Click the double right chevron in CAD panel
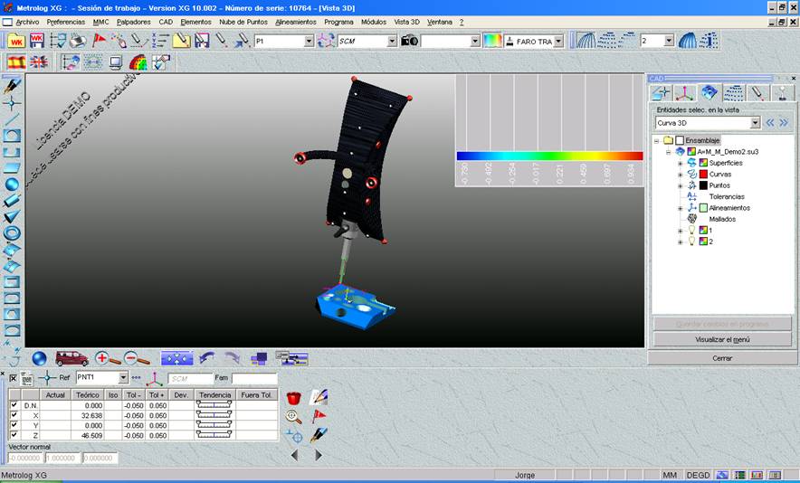The image size is (800, 483). tap(785, 123)
